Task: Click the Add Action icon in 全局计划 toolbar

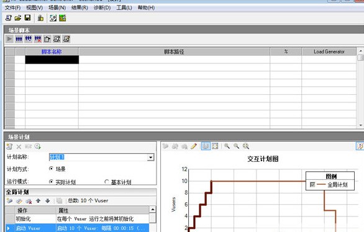Action: 9,201
